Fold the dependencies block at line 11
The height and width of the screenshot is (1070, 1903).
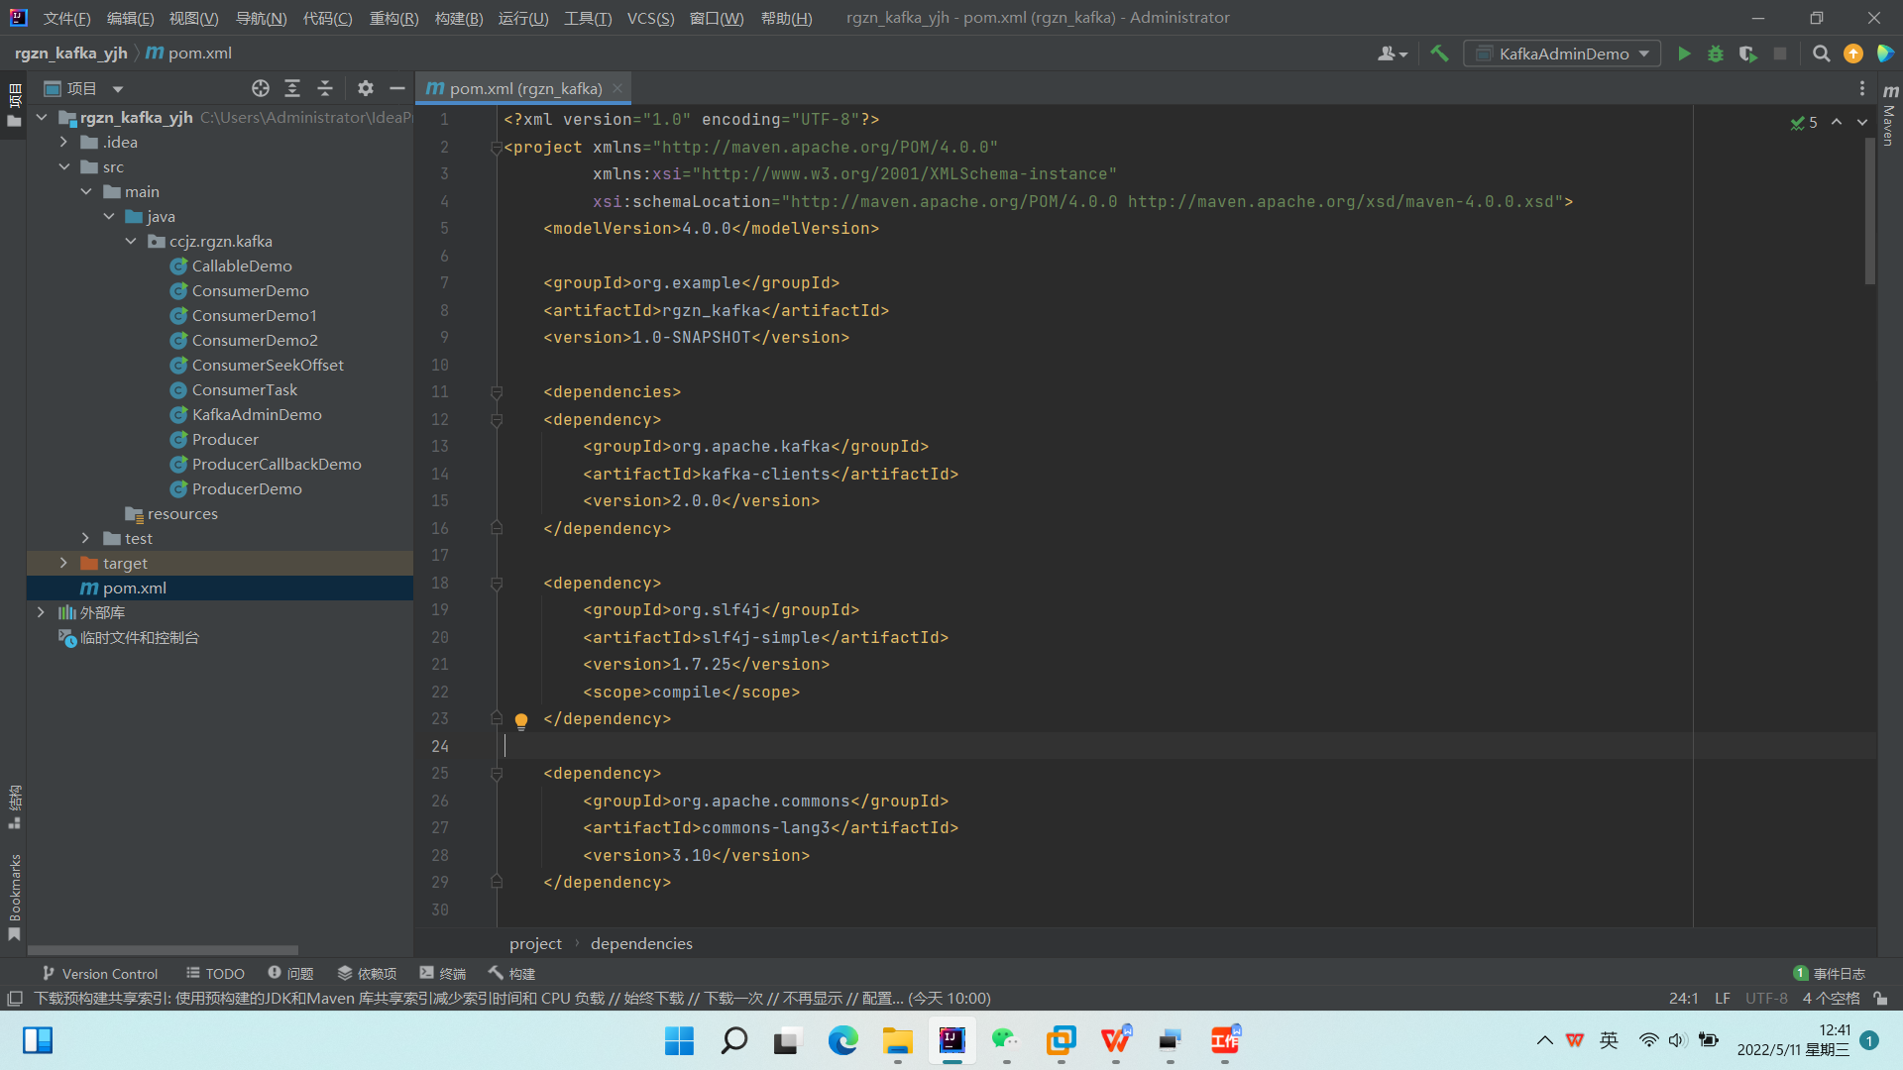(x=497, y=392)
